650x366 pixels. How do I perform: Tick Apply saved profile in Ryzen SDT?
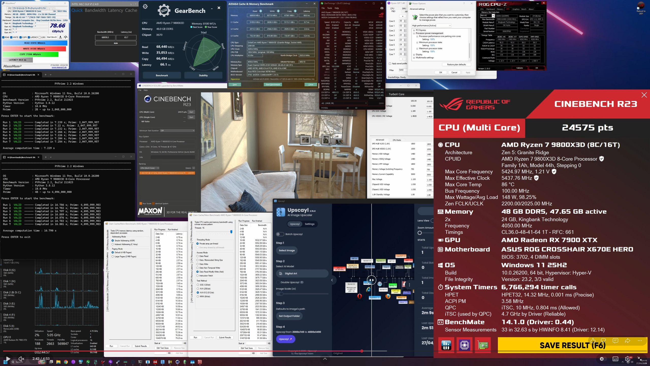pyautogui.click(x=390, y=64)
